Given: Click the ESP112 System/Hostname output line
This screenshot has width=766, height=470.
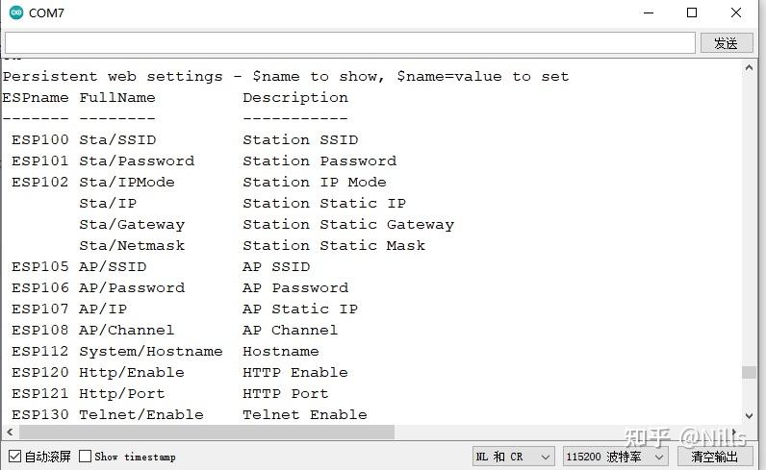Looking at the screenshot, I should point(166,352).
